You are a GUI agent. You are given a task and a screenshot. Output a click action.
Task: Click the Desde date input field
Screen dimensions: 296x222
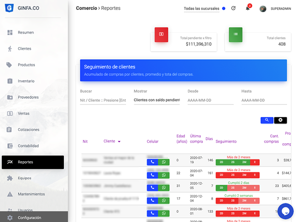pos(210,100)
